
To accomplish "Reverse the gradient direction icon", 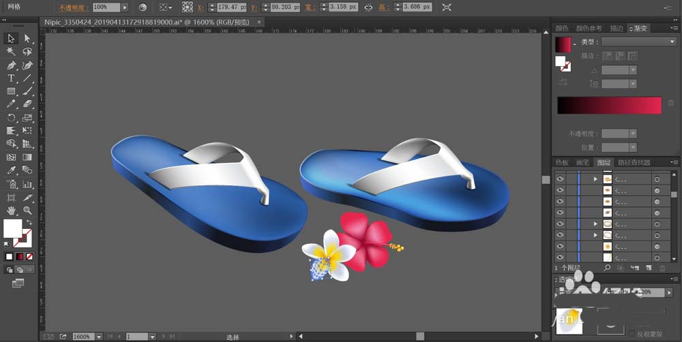I will point(563,82).
